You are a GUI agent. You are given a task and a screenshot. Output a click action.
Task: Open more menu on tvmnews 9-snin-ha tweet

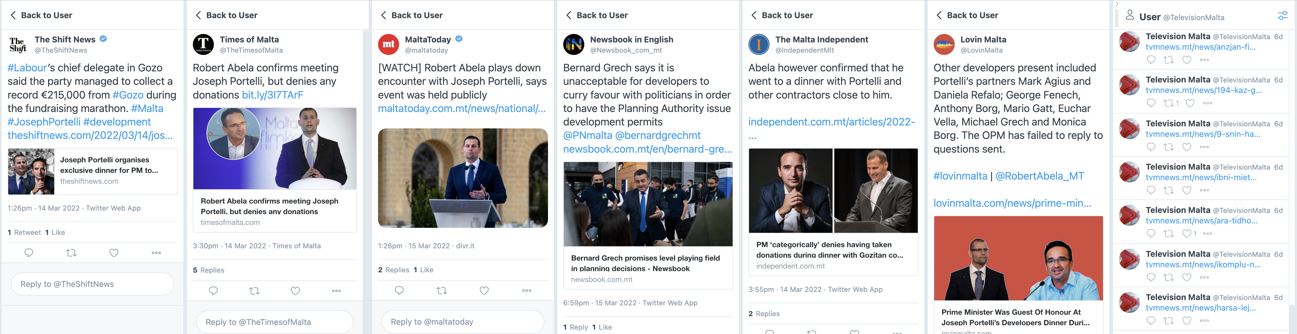pyautogui.click(x=1204, y=147)
